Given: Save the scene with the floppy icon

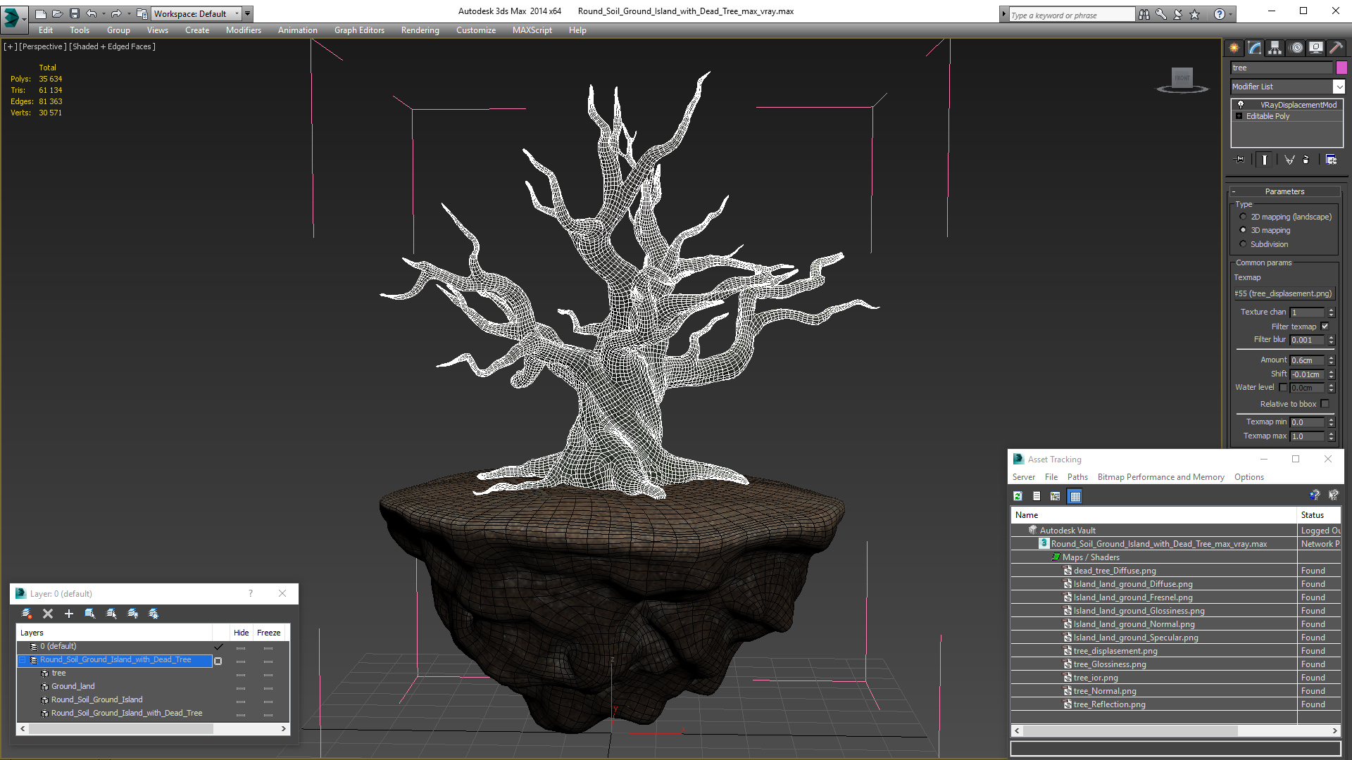Looking at the screenshot, I should coord(75,13).
